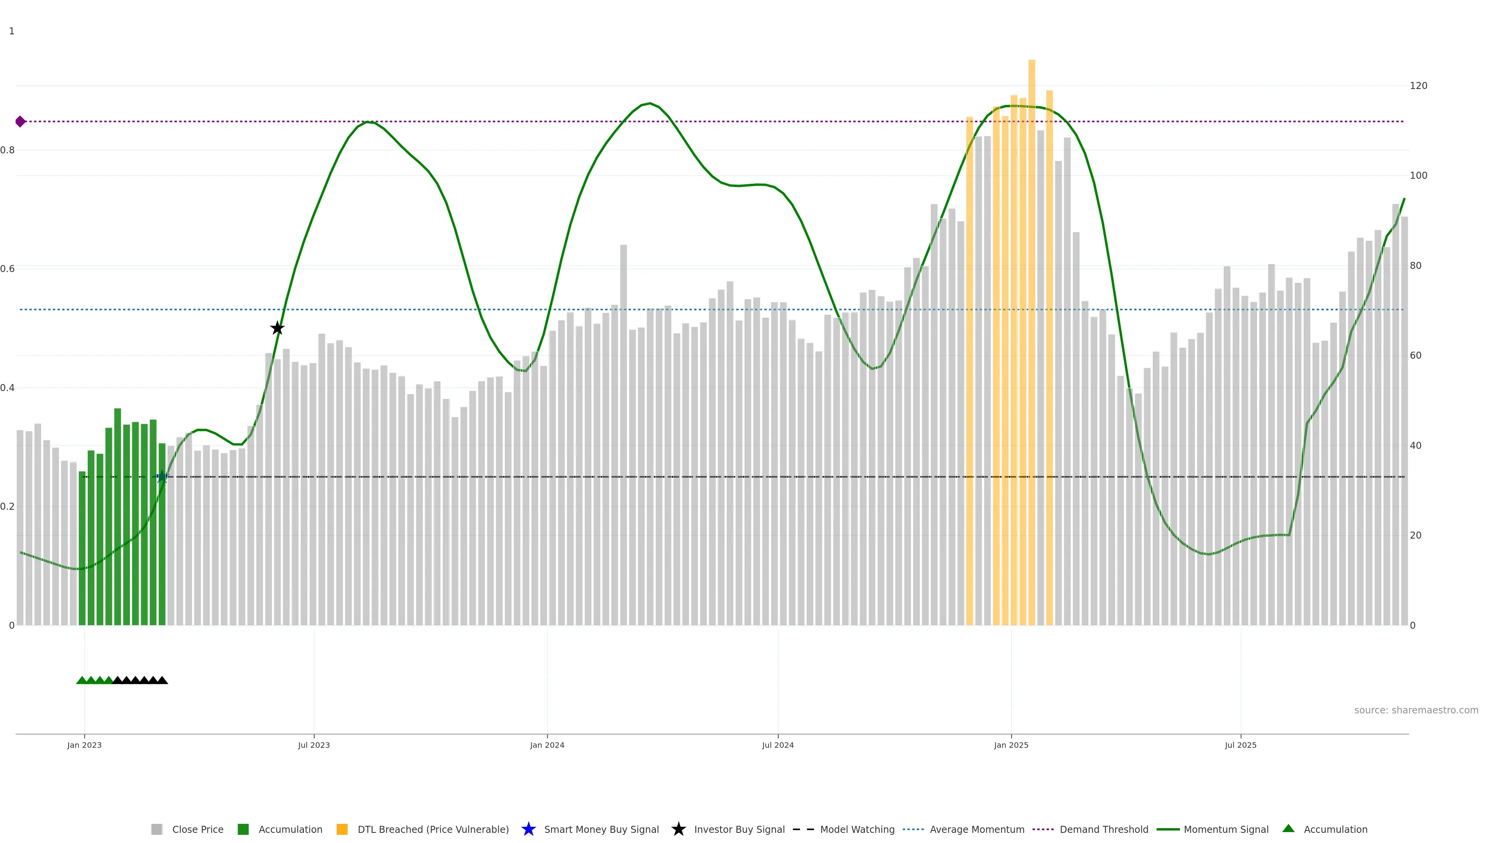Click the purple diamond Demand Threshold marker
Screen dimensions: 1498x843
pos(20,122)
